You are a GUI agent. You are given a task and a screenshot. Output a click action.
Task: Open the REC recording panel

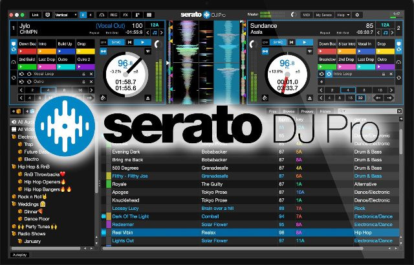tap(114, 15)
